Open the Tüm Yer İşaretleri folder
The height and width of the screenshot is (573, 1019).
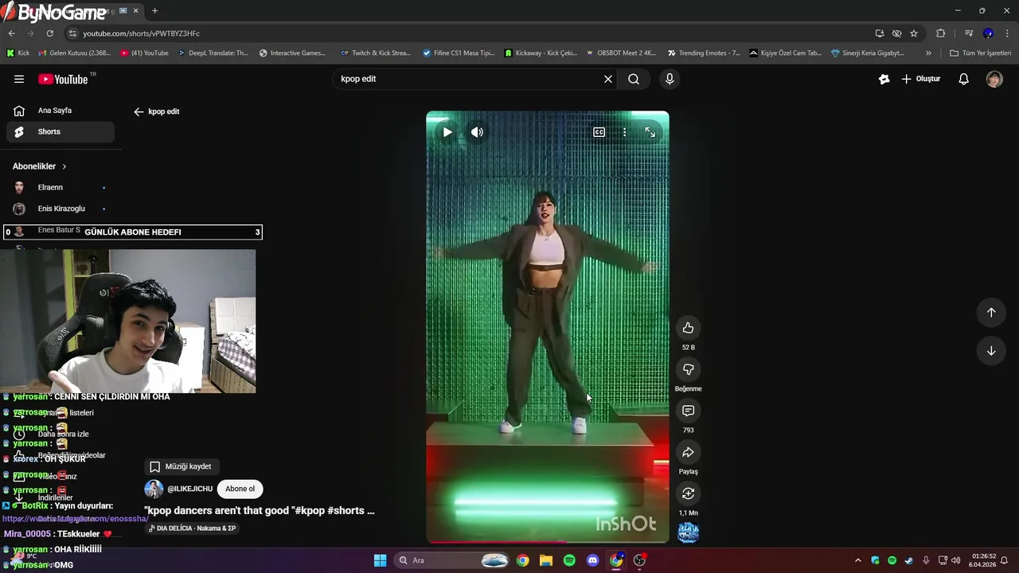point(980,53)
